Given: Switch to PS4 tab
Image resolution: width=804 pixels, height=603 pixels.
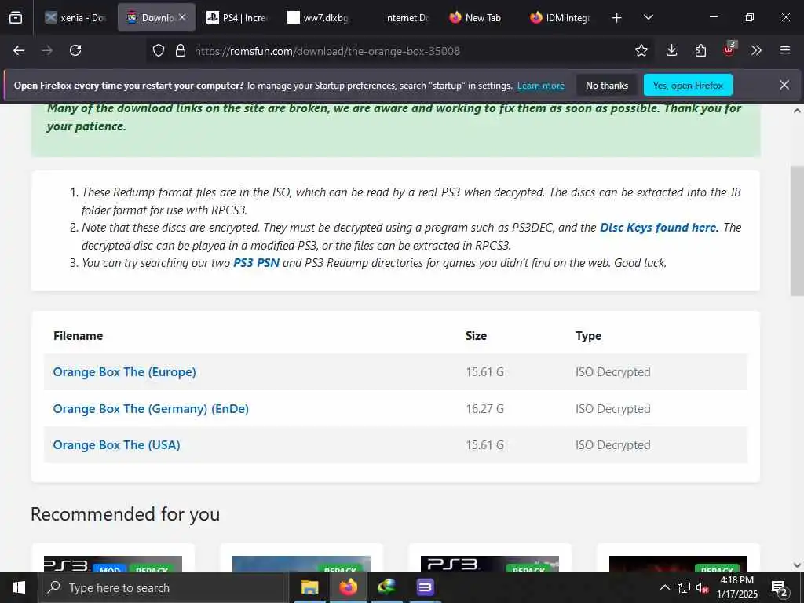Looking at the screenshot, I should point(237,18).
